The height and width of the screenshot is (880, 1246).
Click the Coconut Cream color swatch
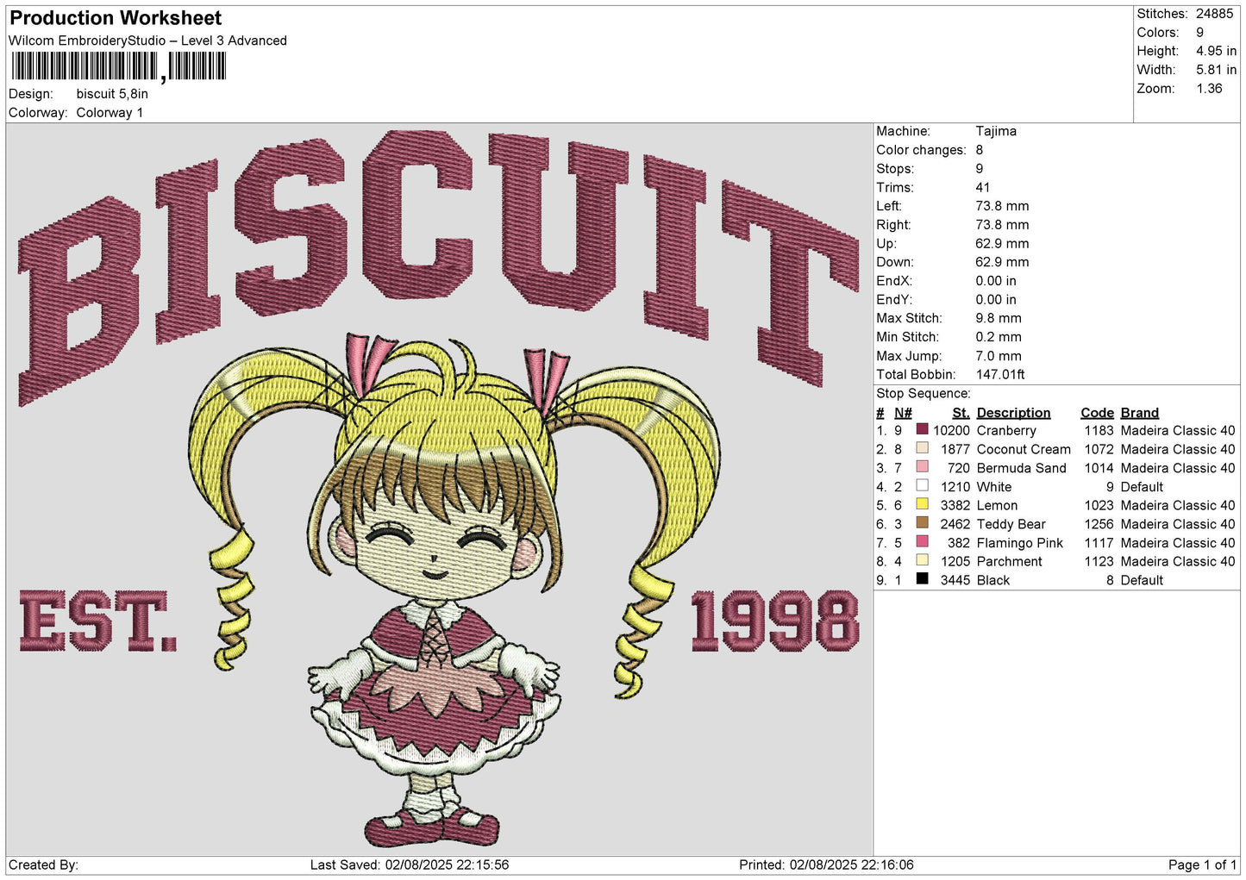(x=922, y=448)
